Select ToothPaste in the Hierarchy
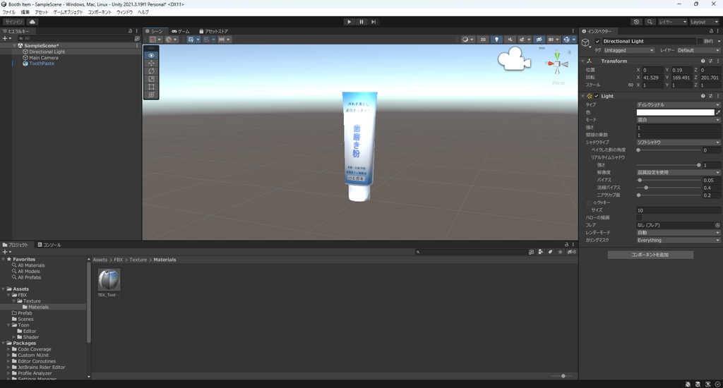Screen dimensions: 723x388 42,63
